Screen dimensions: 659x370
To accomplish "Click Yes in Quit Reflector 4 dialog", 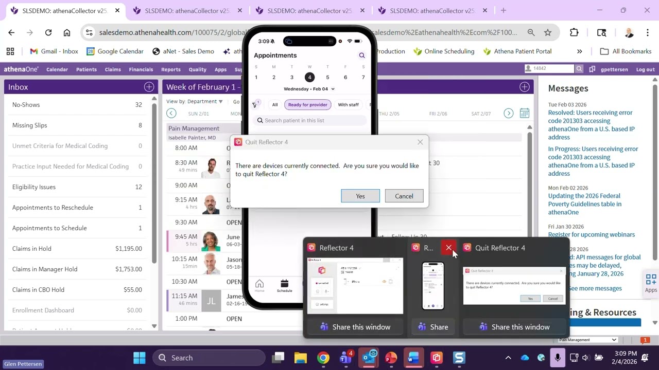I will tap(360, 196).
